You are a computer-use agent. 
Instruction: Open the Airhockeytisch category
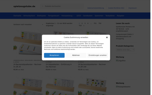point(29,16)
